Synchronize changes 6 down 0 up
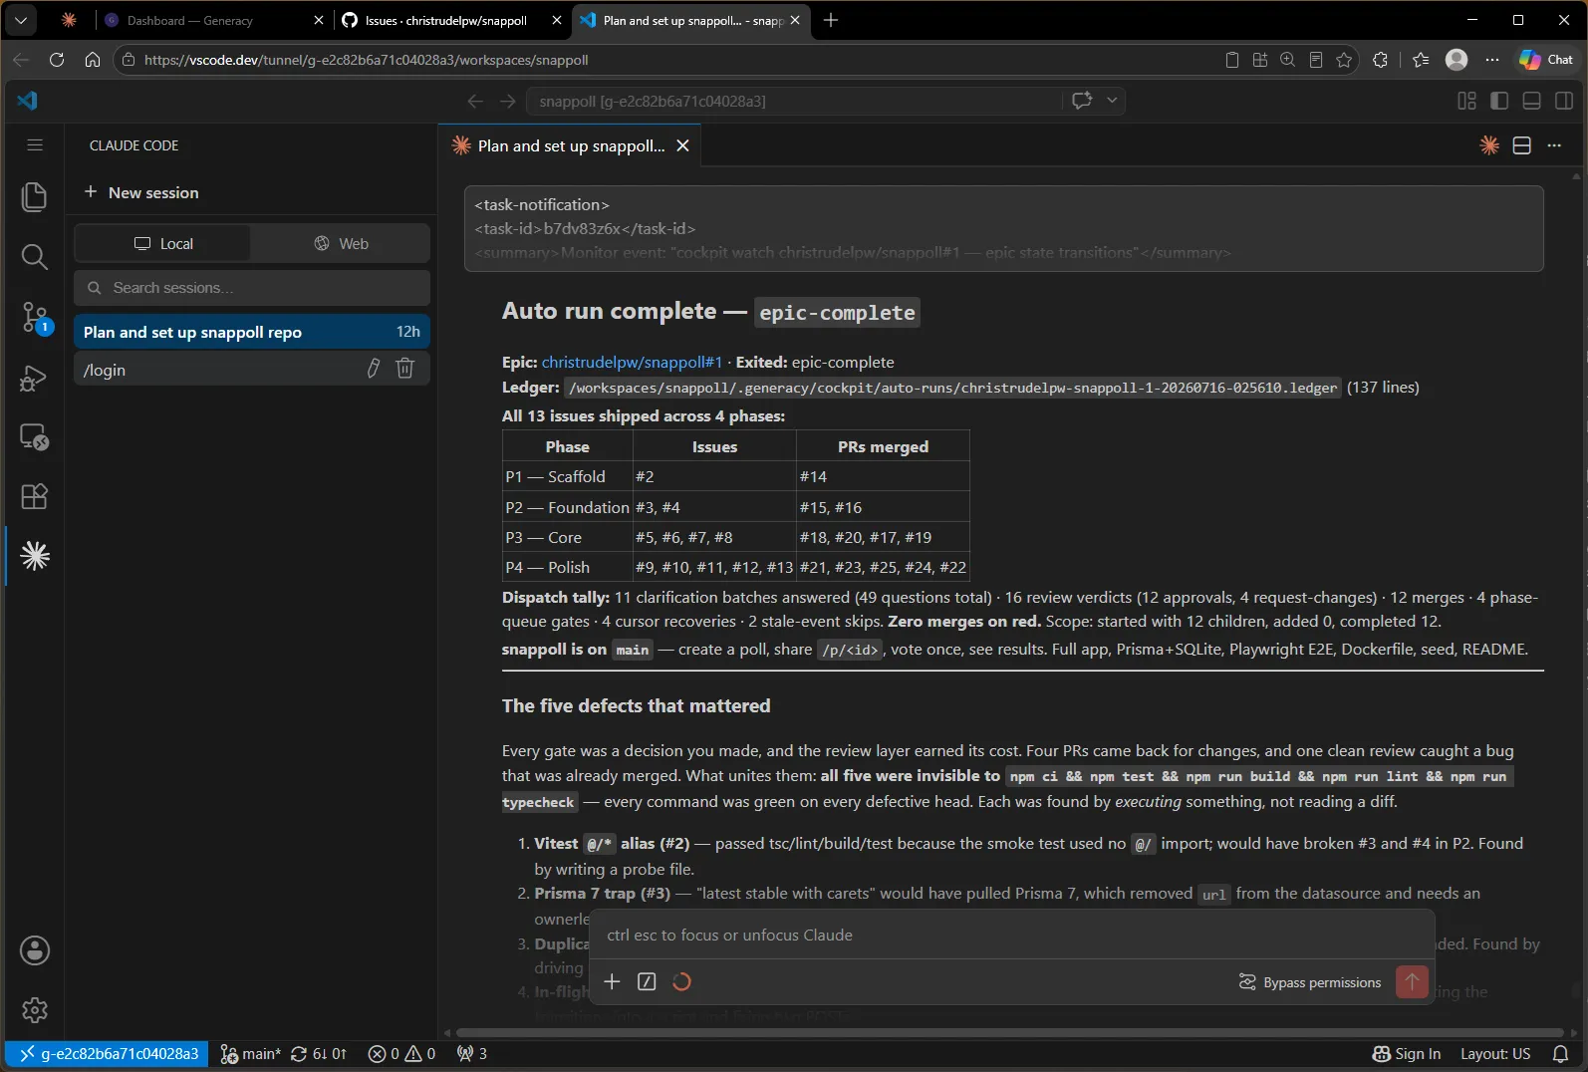Image resolution: width=1588 pixels, height=1072 pixels. coord(319,1054)
